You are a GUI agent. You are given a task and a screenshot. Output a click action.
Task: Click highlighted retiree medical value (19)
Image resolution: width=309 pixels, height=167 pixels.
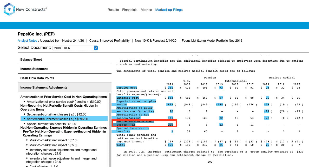tap(267, 111)
